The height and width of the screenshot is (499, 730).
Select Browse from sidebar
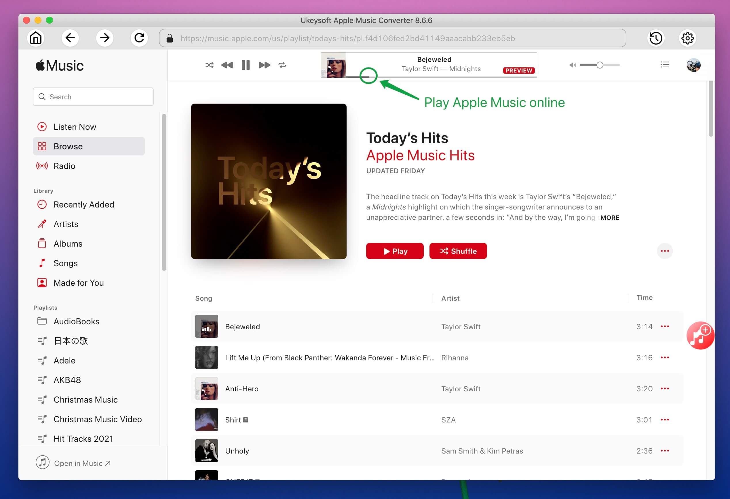(x=68, y=146)
